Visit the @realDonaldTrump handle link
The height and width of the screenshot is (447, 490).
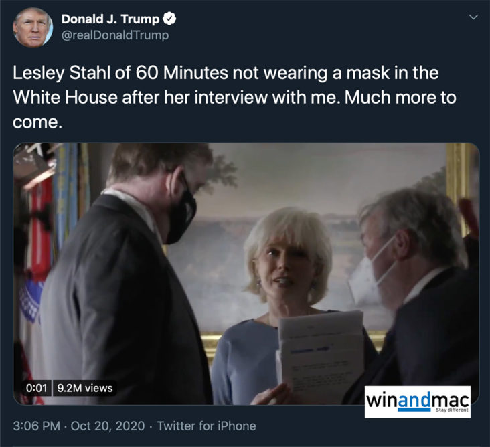115,35
